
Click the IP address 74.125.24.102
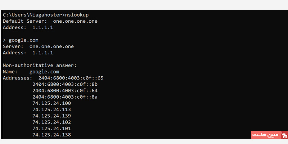[51, 122]
